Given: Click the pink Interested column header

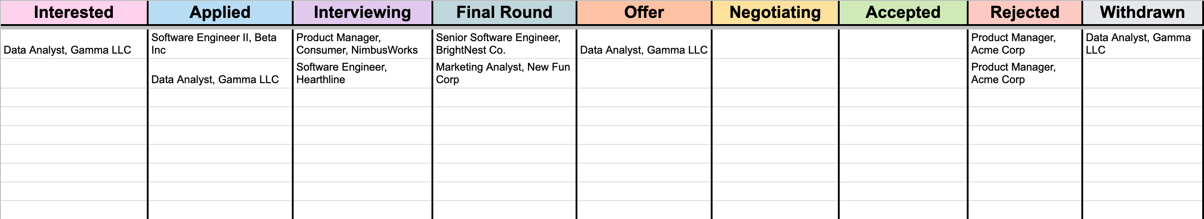Looking at the screenshot, I should 73,13.
